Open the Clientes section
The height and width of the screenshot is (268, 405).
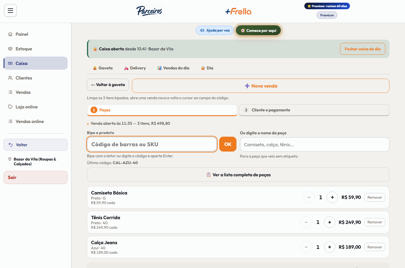[35, 78]
